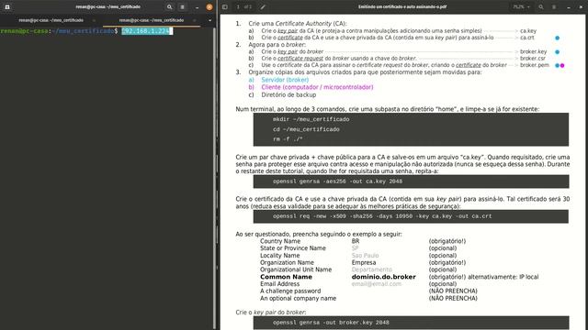This screenshot has width=588, height=330.
Task: Open a new terminal tab with the plus icon
Action: [7, 6]
